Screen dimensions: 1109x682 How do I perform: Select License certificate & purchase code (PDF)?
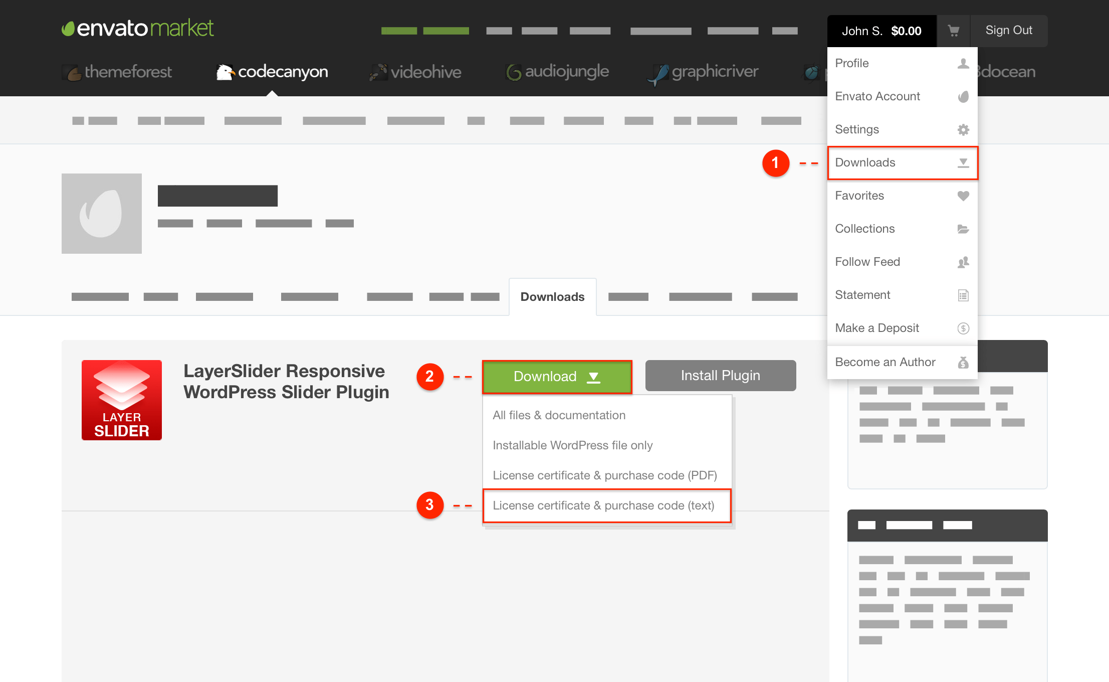tap(607, 475)
